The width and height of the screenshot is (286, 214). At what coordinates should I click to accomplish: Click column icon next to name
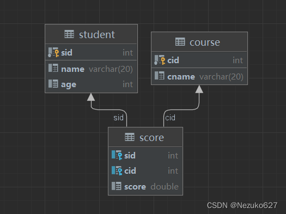pyautogui.click(x=53, y=68)
